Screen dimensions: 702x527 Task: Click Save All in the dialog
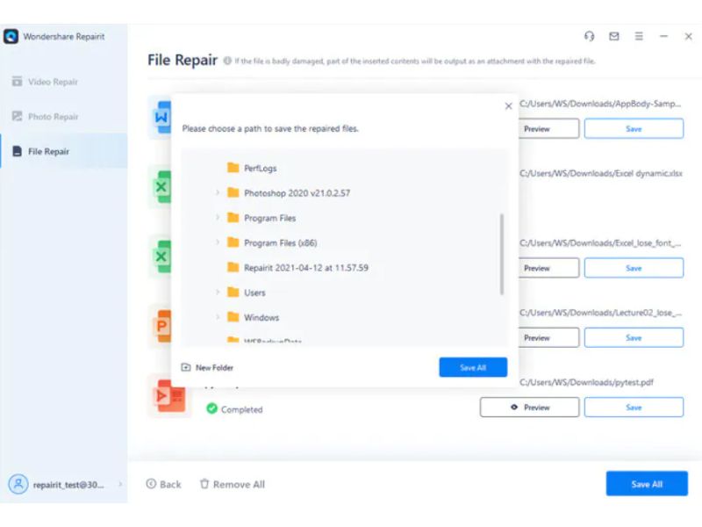[473, 367]
